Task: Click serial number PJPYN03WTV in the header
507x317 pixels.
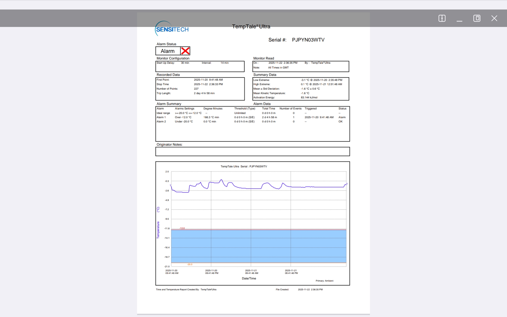Action: 308,40
